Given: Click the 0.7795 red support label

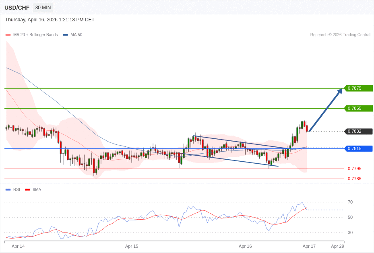Looking at the screenshot, I should pyautogui.click(x=354, y=169).
